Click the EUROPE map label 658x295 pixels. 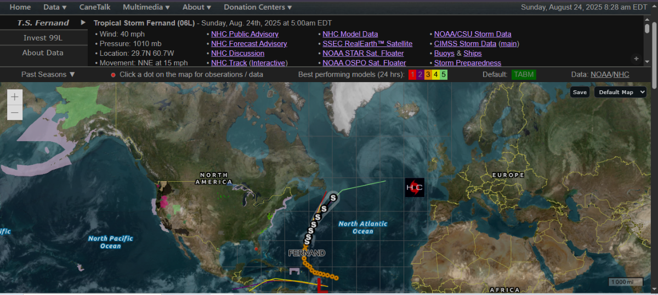508,175
